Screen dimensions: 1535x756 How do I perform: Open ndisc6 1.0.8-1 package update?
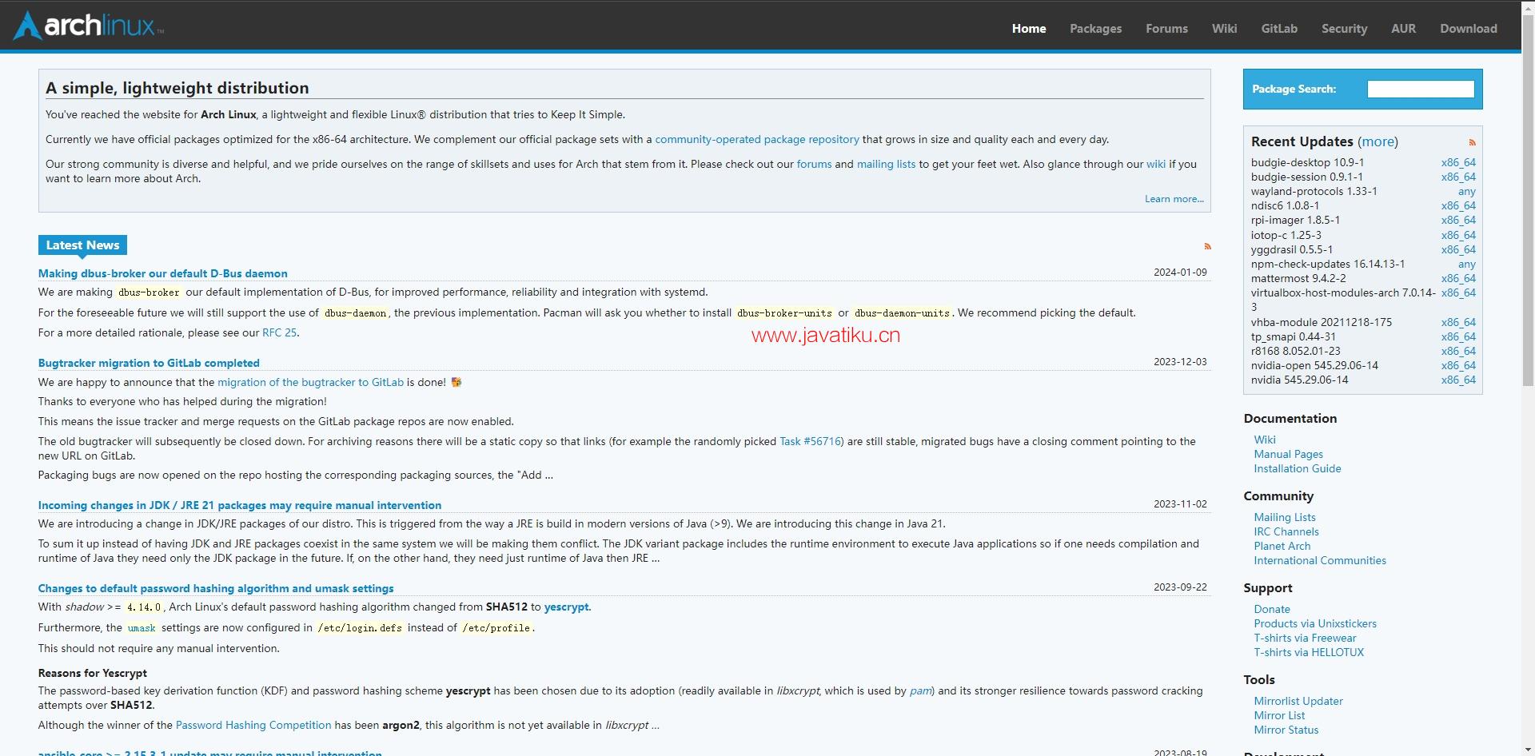click(x=1285, y=205)
